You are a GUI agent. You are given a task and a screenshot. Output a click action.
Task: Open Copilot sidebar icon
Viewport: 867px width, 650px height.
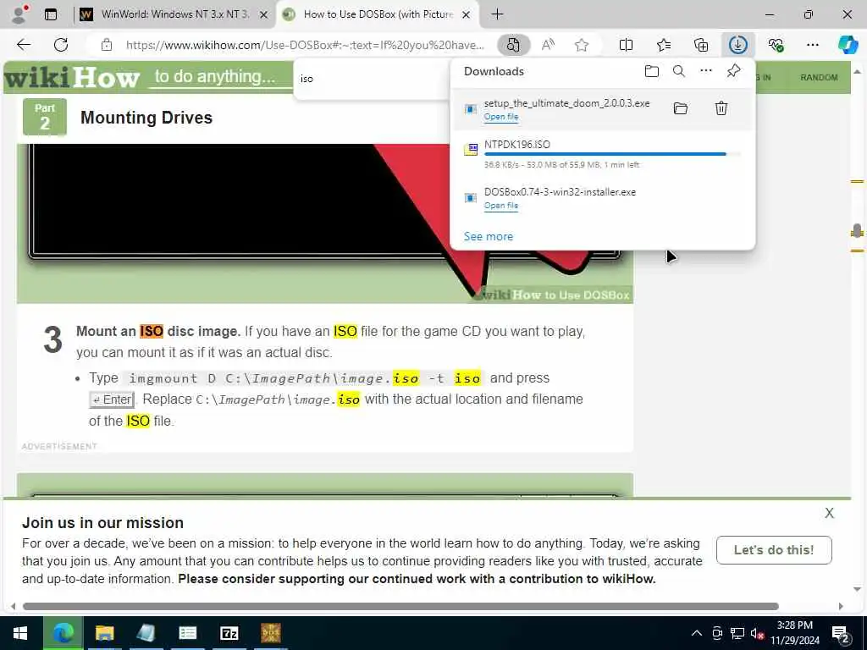pos(848,45)
